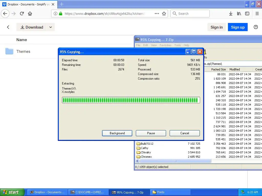Viewport: 262px width, 196px height.
Task: Click Dropbox back chevron
Action: (x=8, y=27)
